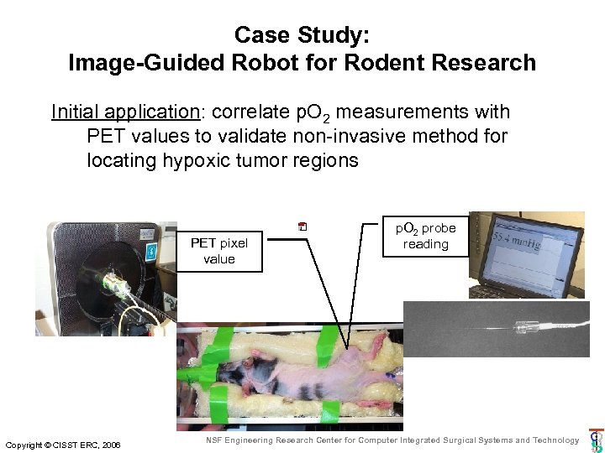Select the PET scanner photo
The width and height of the screenshot is (605, 453).
point(106,279)
